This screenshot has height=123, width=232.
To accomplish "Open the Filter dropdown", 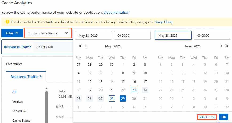I will coord(12,33).
